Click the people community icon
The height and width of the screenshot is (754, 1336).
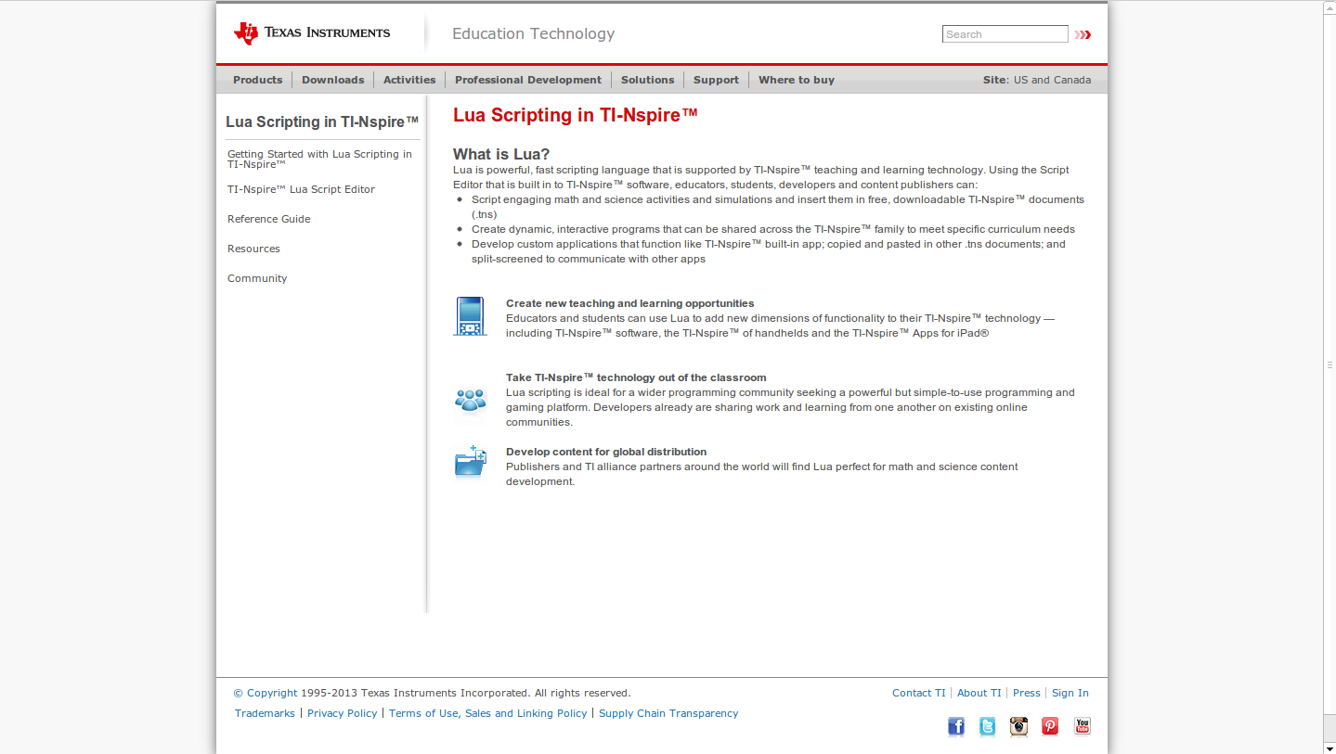pos(471,400)
